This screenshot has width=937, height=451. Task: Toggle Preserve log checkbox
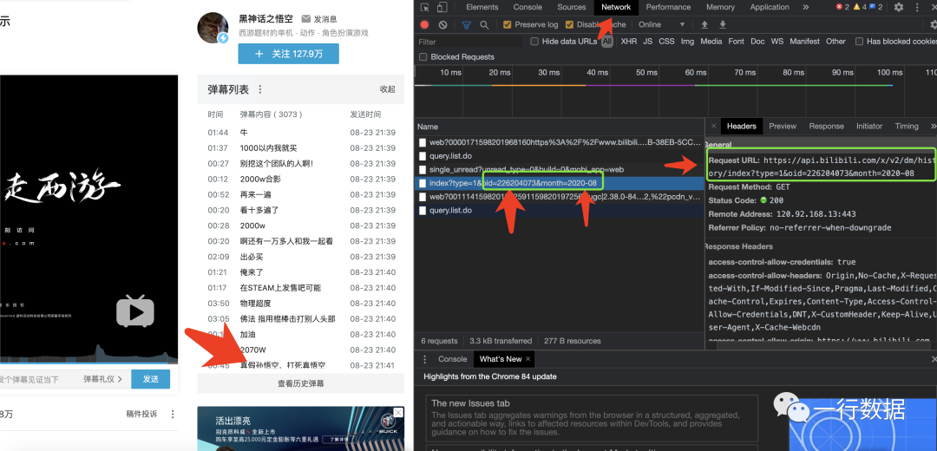(x=508, y=24)
